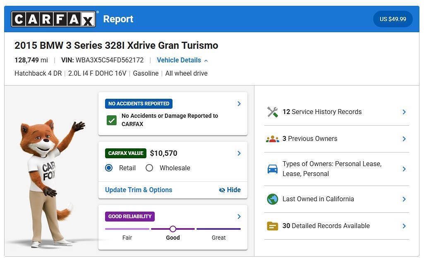Image resolution: width=424 pixels, height=262 pixels.
Task: Click Types of Owners: Personal Lease text
Action: [332, 169]
